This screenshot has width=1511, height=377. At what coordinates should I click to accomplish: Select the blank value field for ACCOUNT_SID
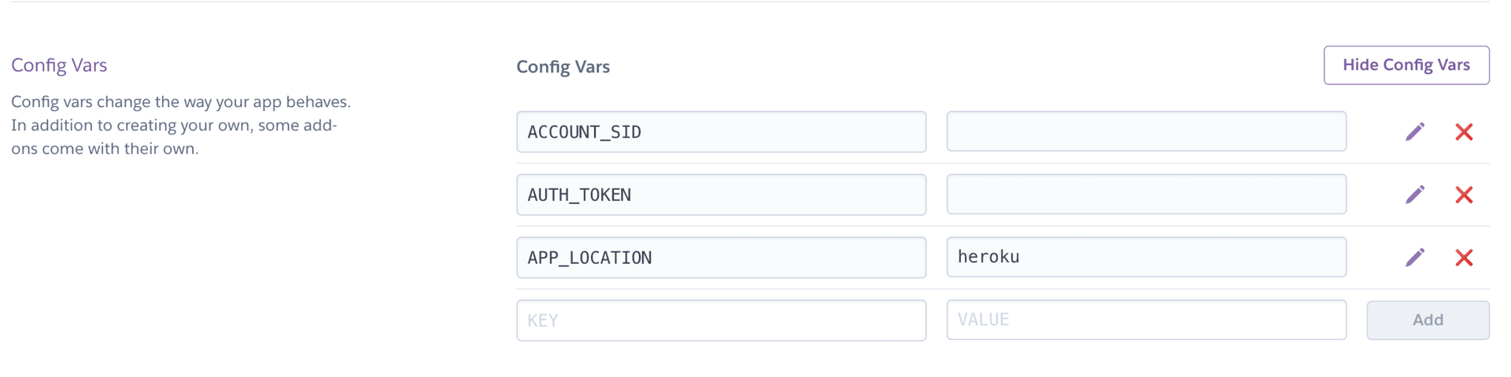(1146, 131)
